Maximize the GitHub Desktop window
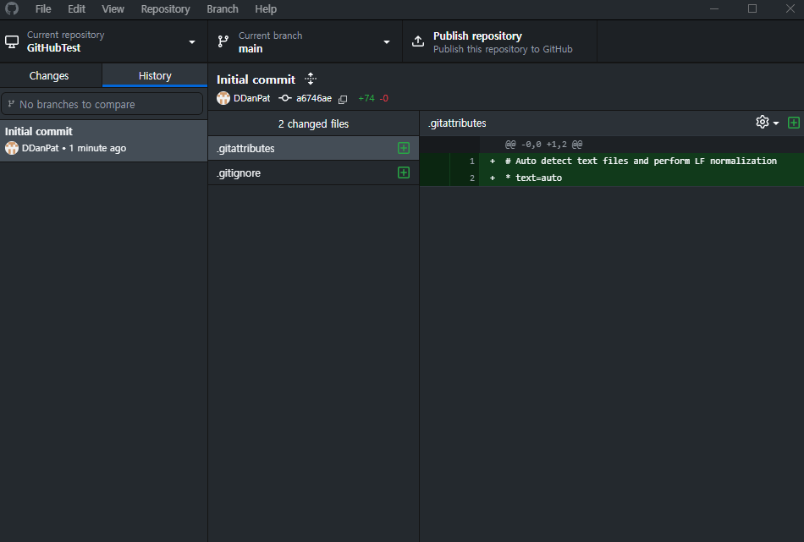Screen dimensions: 804x542 [x=752, y=8]
